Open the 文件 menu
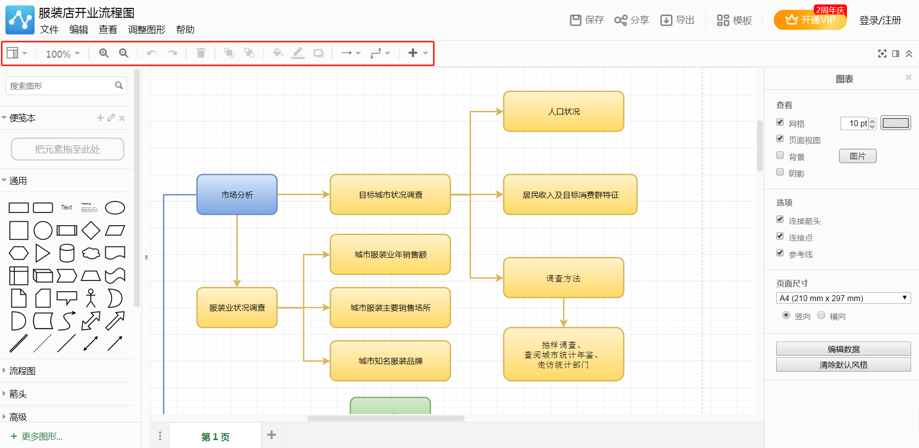The image size is (919, 448). point(49,30)
